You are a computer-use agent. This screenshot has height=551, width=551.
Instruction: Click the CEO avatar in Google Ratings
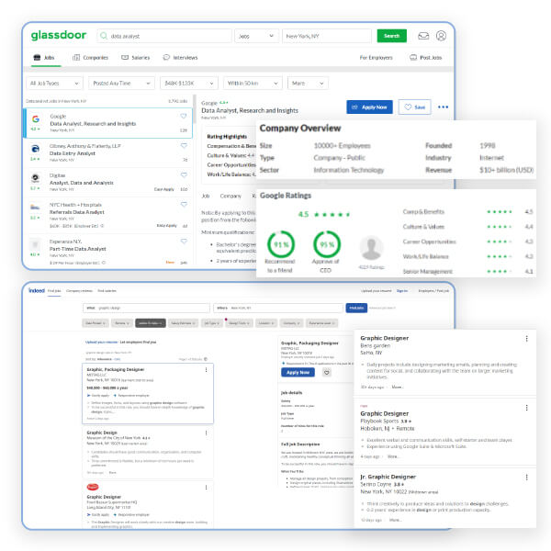[371, 248]
